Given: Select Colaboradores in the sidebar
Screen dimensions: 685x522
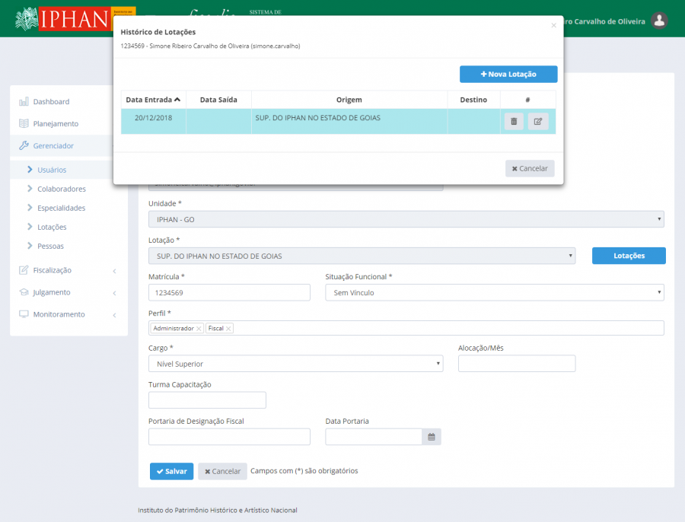Looking at the screenshot, I should pos(62,189).
